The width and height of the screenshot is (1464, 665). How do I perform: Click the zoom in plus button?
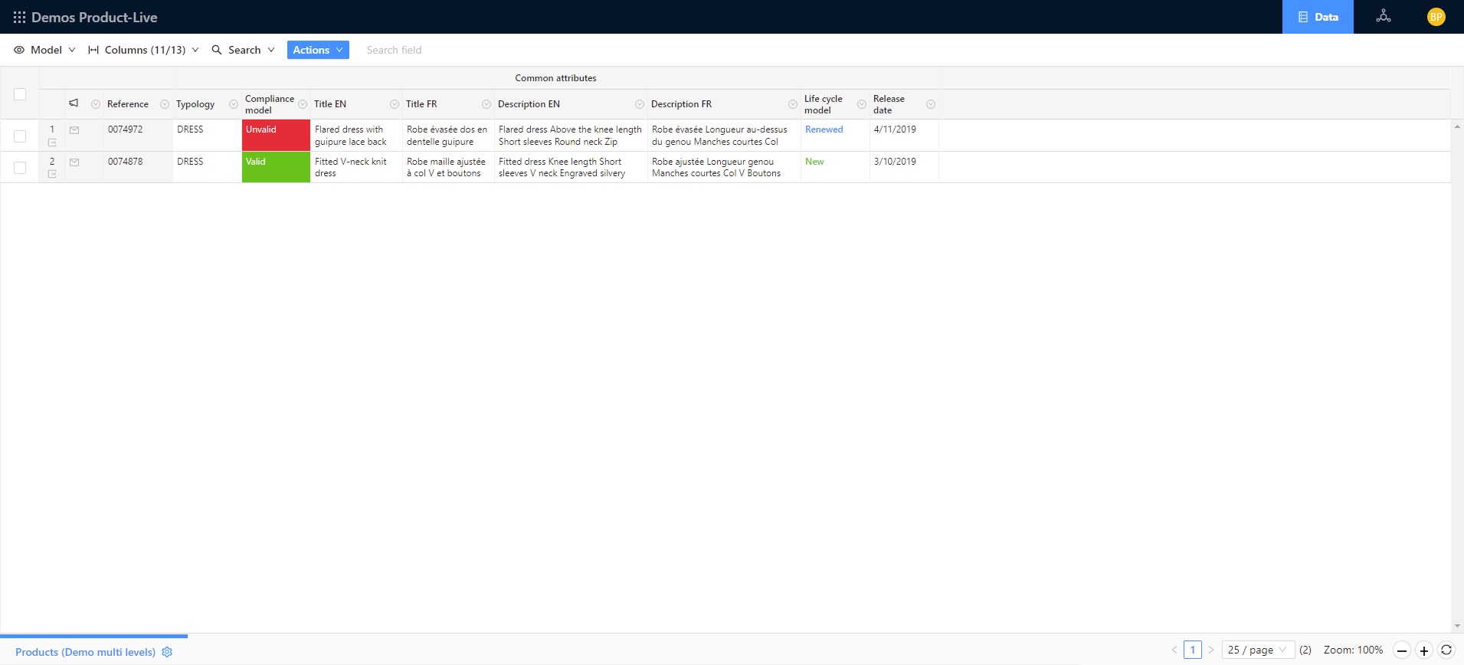pyautogui.click(x=1423, y=650)
